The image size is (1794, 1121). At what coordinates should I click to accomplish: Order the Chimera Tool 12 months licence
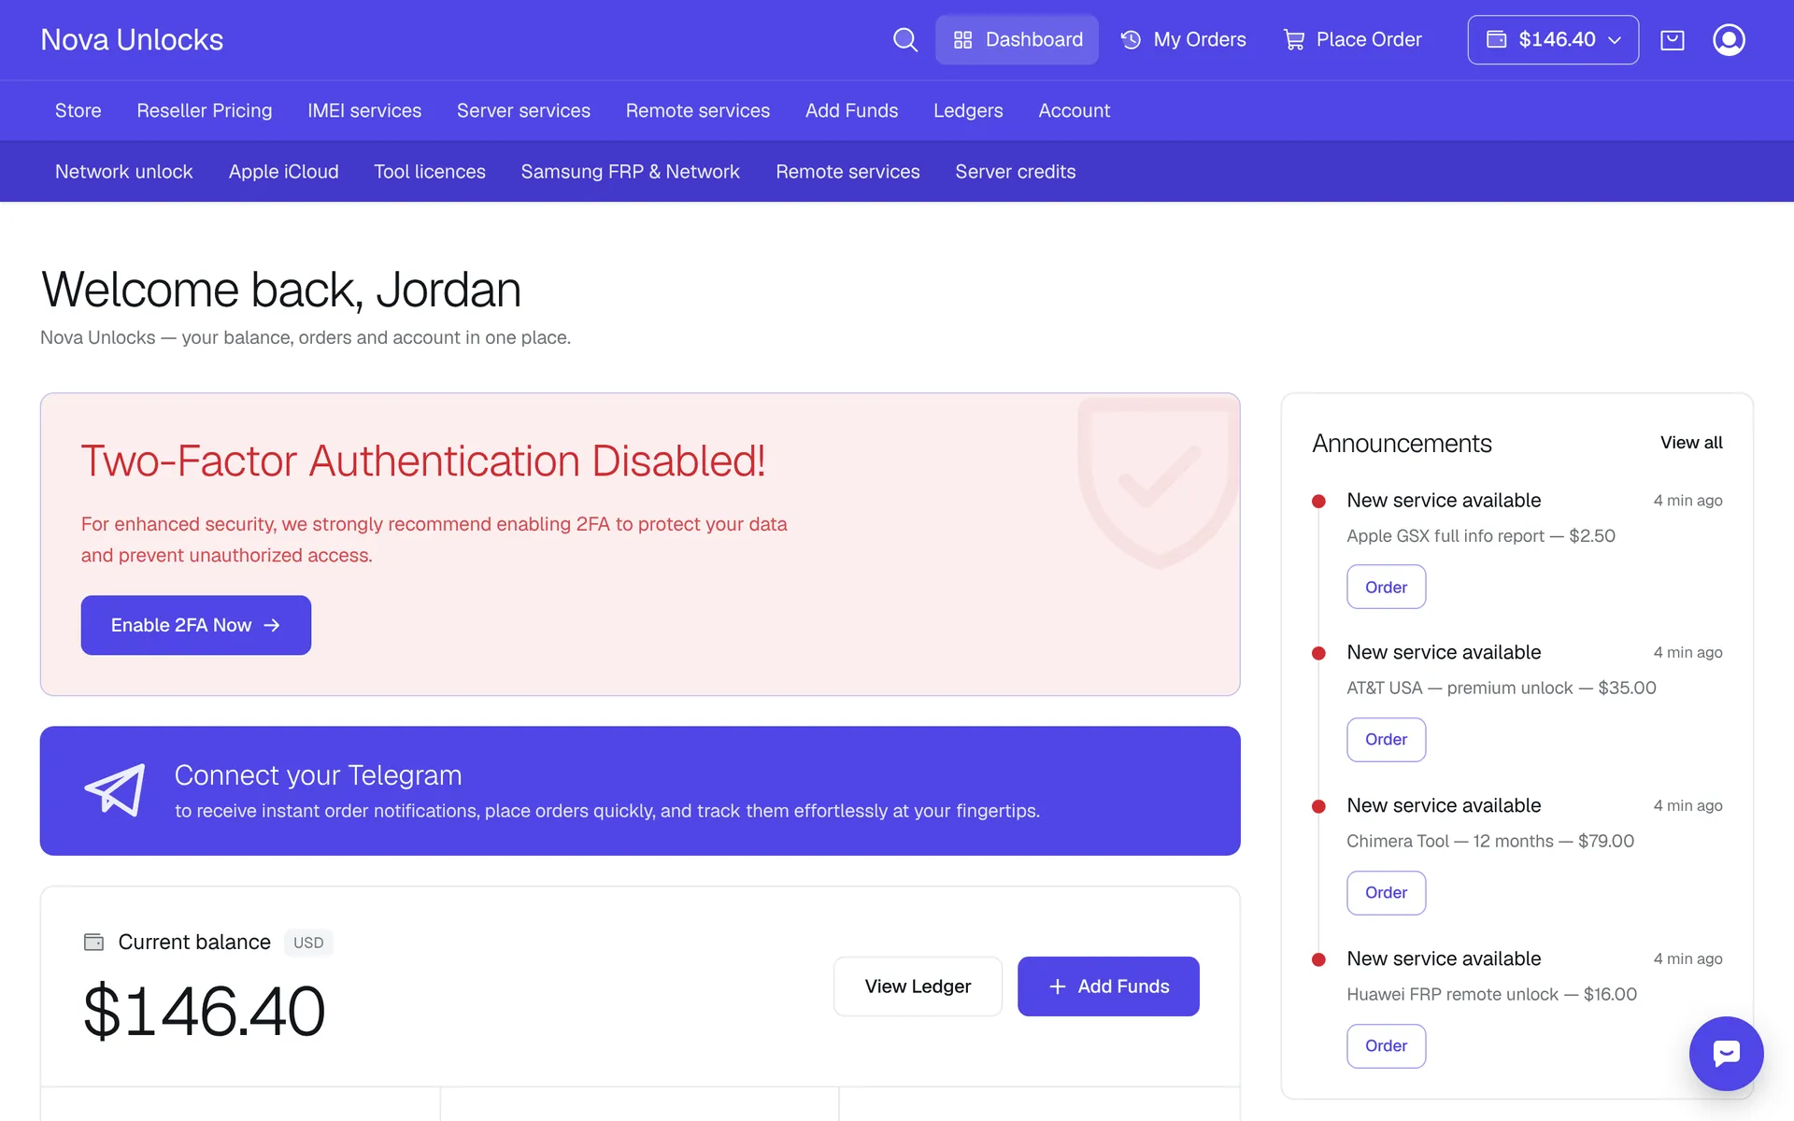(x=1386, y=893)
